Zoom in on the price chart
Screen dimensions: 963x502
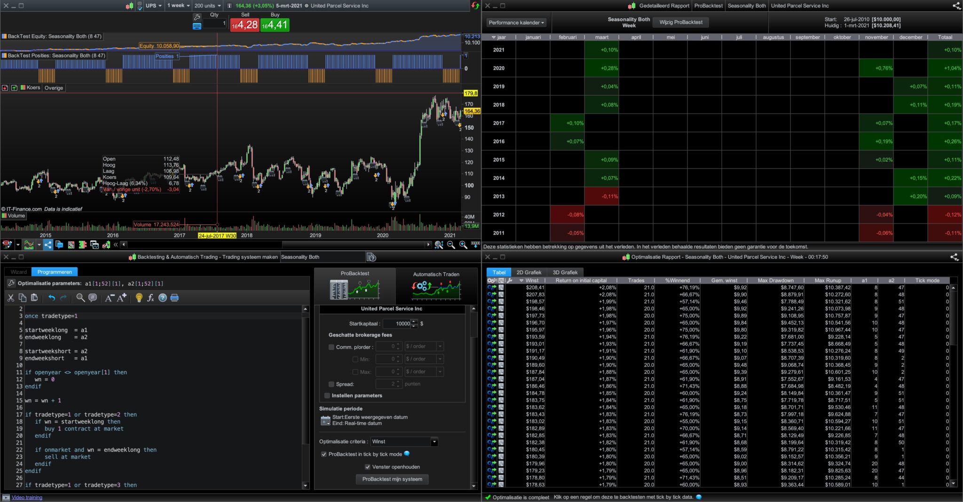[x=463, y=245]
